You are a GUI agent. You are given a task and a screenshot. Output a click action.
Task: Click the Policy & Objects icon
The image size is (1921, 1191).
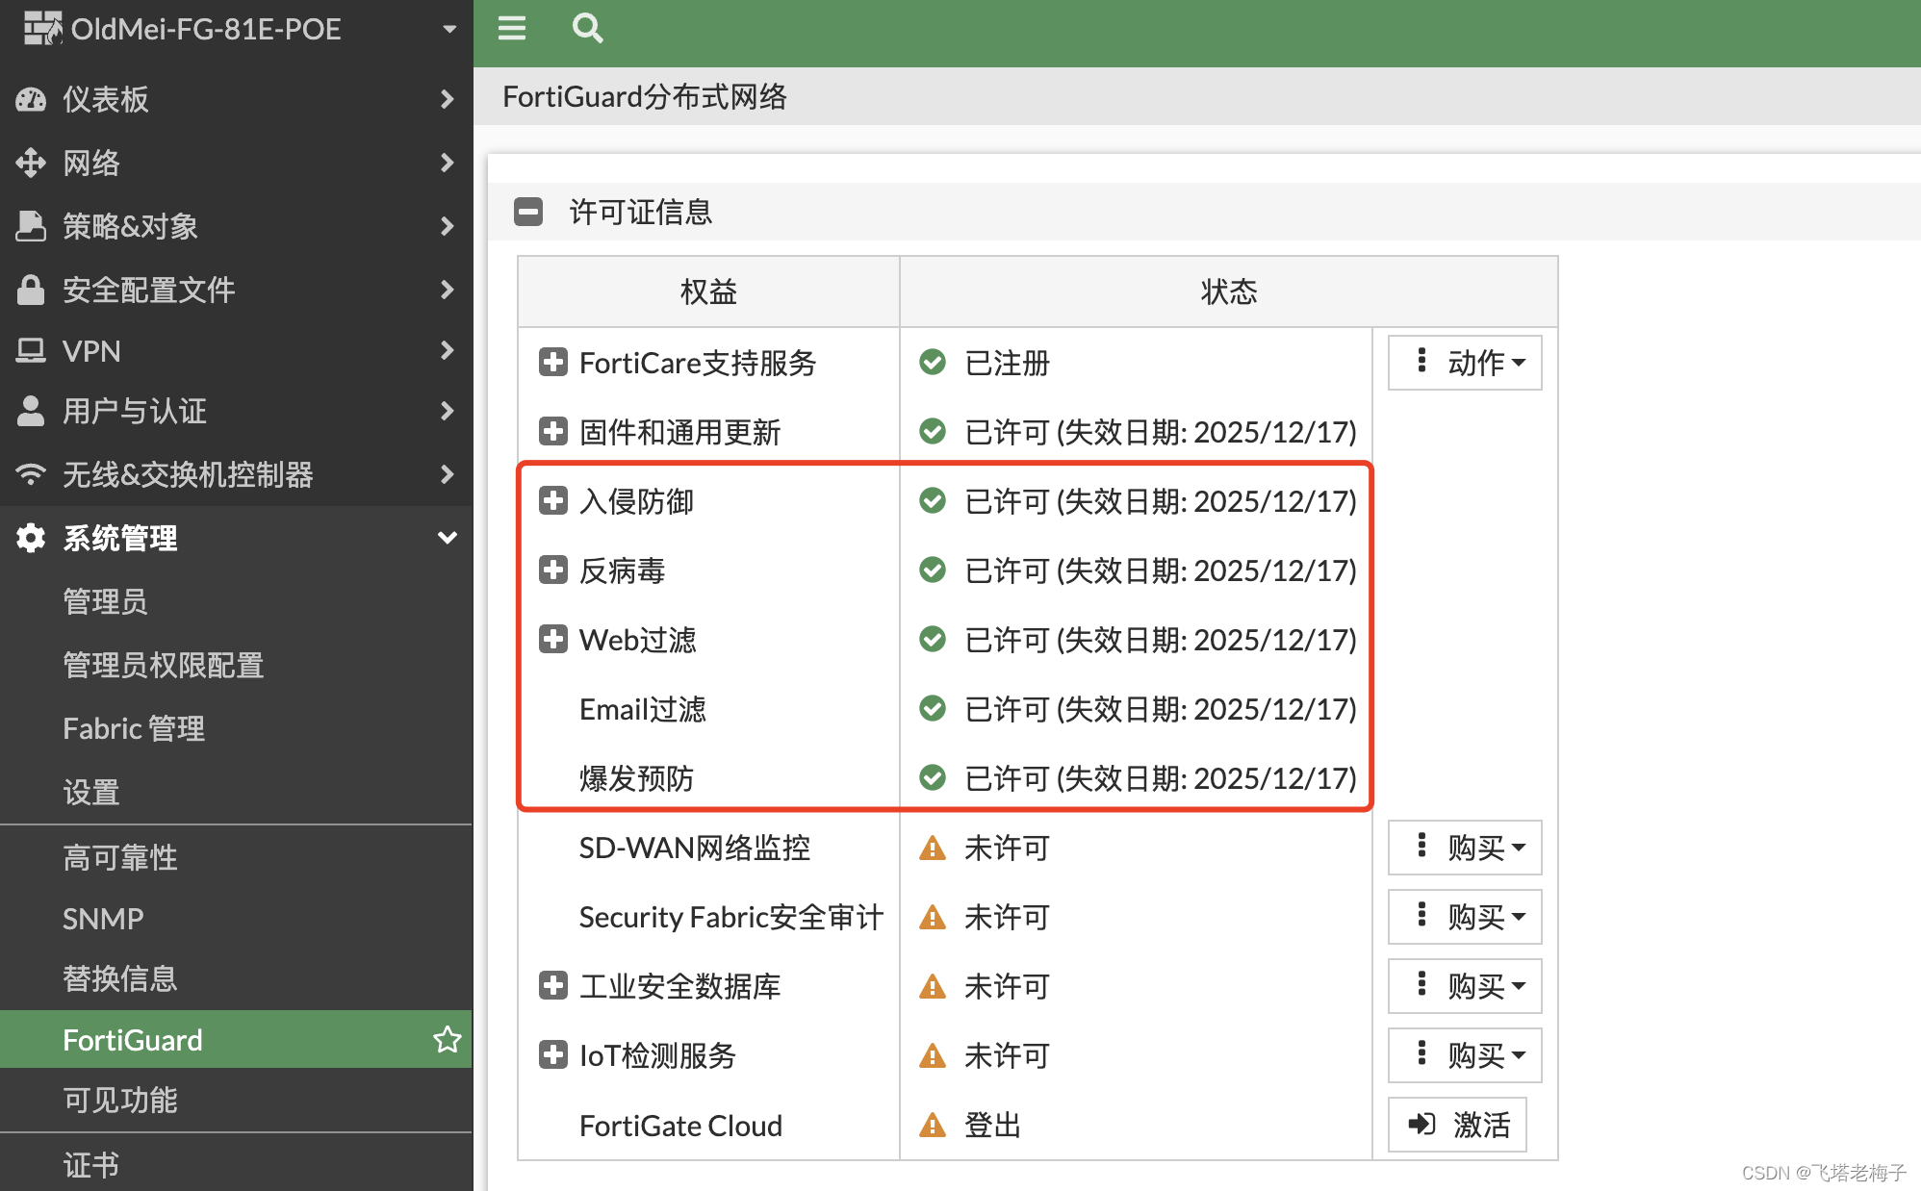(31, 226)
